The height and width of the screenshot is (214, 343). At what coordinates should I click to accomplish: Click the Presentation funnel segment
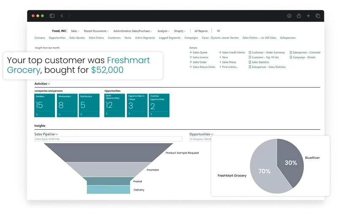click(109, 169)
